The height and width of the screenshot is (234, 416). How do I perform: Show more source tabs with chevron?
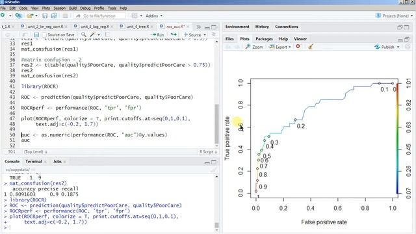(x=198, y=27)
